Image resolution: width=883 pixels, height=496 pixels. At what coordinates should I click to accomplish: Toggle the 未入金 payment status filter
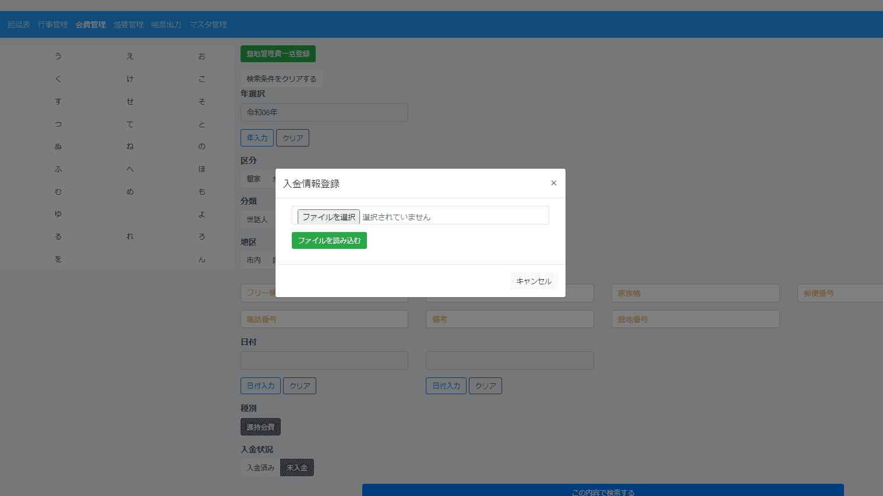pyautogui.click(x=297, y=468)
